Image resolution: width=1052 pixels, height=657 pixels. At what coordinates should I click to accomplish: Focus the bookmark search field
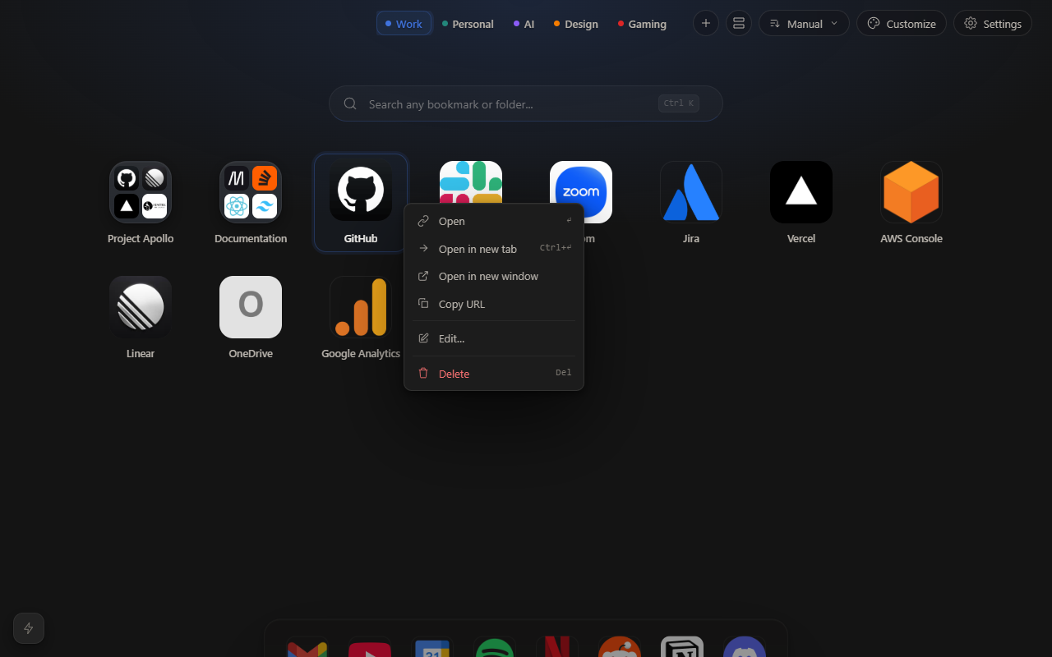coord(526,103)
